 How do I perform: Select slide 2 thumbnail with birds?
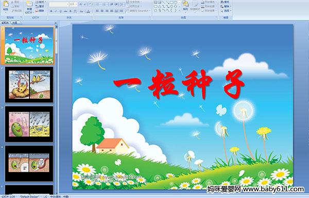click(x=29, y=85)
